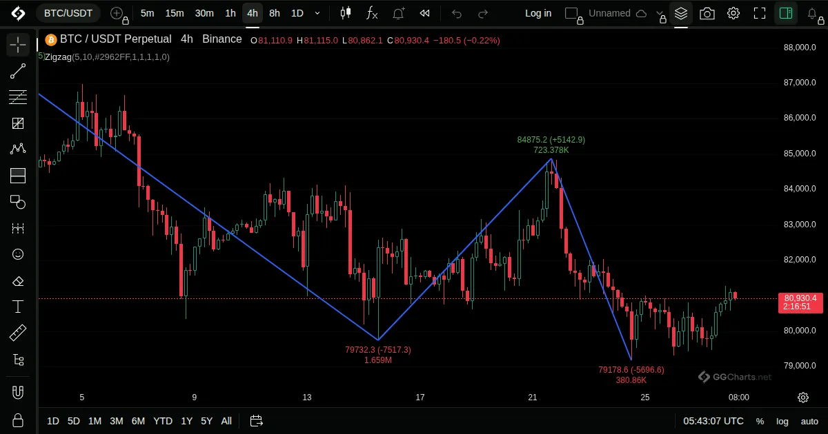Collapse the indicator legend toggle number

point(40,54)
